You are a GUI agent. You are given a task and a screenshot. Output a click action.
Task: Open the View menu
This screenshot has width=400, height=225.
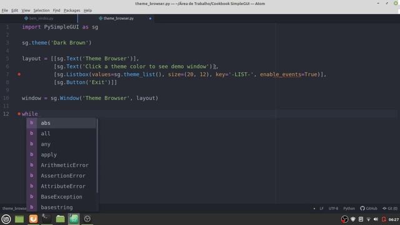26,11
